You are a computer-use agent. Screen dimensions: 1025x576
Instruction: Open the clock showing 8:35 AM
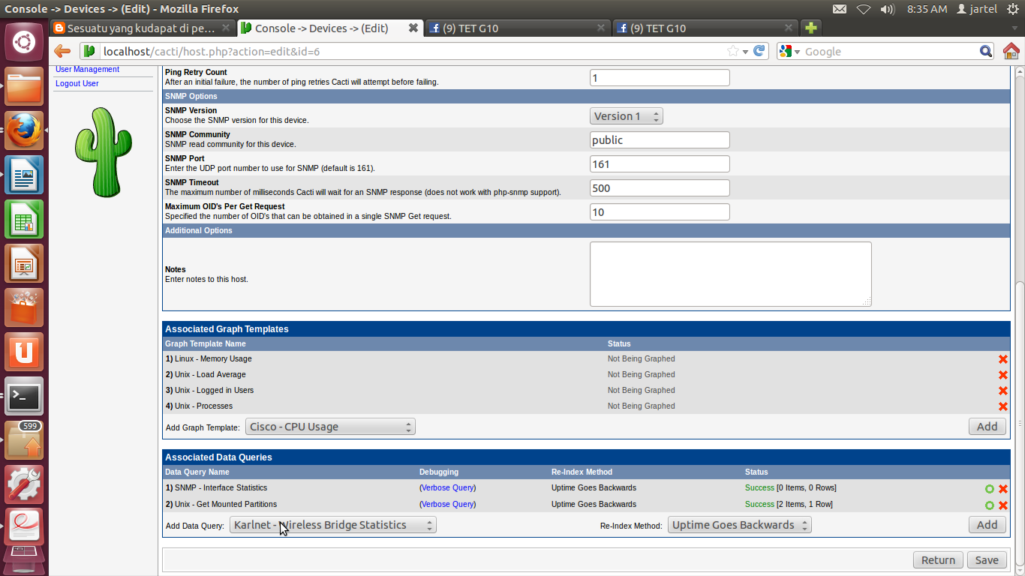[x=927, y=9]
